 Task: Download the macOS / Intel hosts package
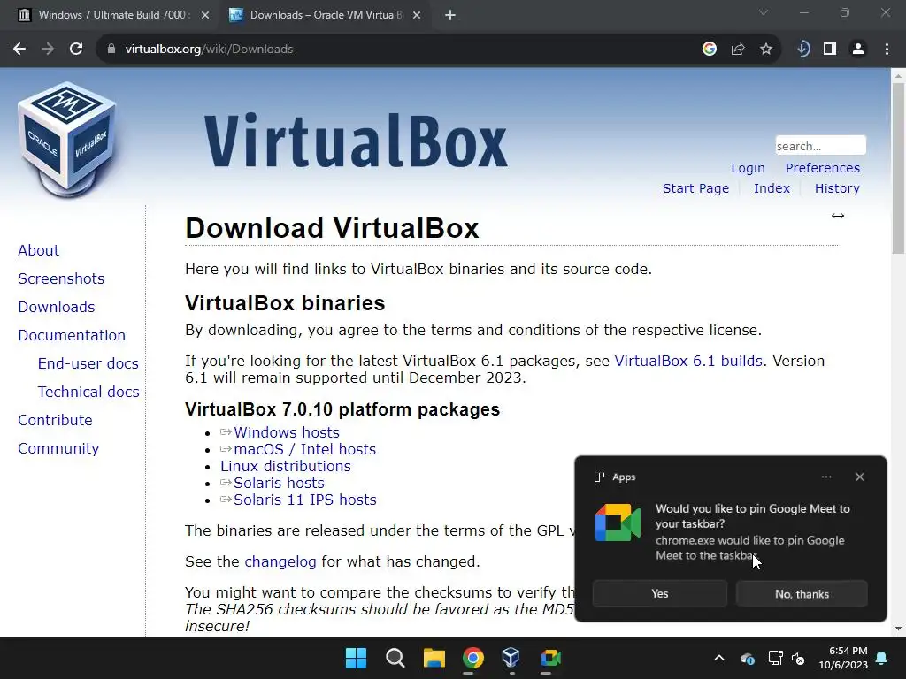(x=304, y=449)
